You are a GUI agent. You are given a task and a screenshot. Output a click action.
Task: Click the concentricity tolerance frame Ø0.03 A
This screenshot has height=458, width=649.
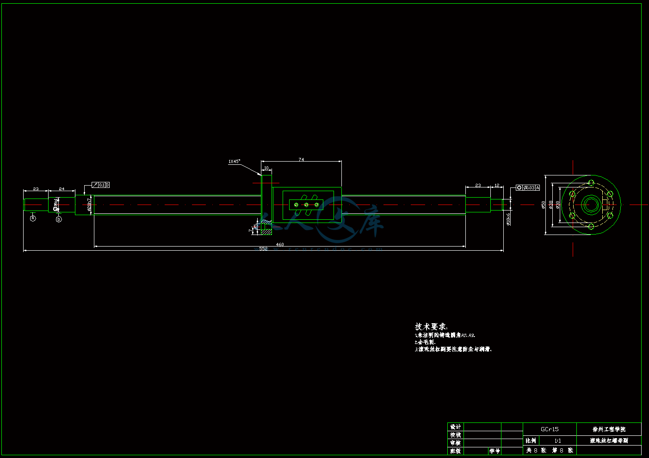click(x=528, y=188)
